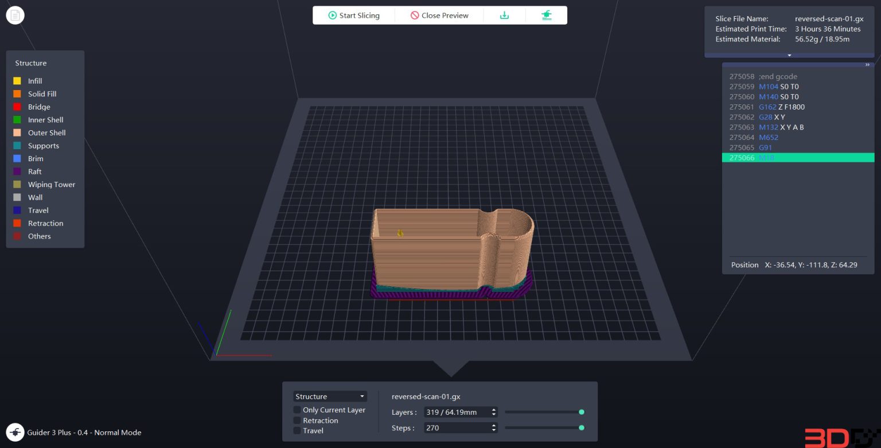The height and width of the screenshot is (448, 881).
Task: Click the estimated material 56.52g / 18.95m
Action: [x=822, y=40]
